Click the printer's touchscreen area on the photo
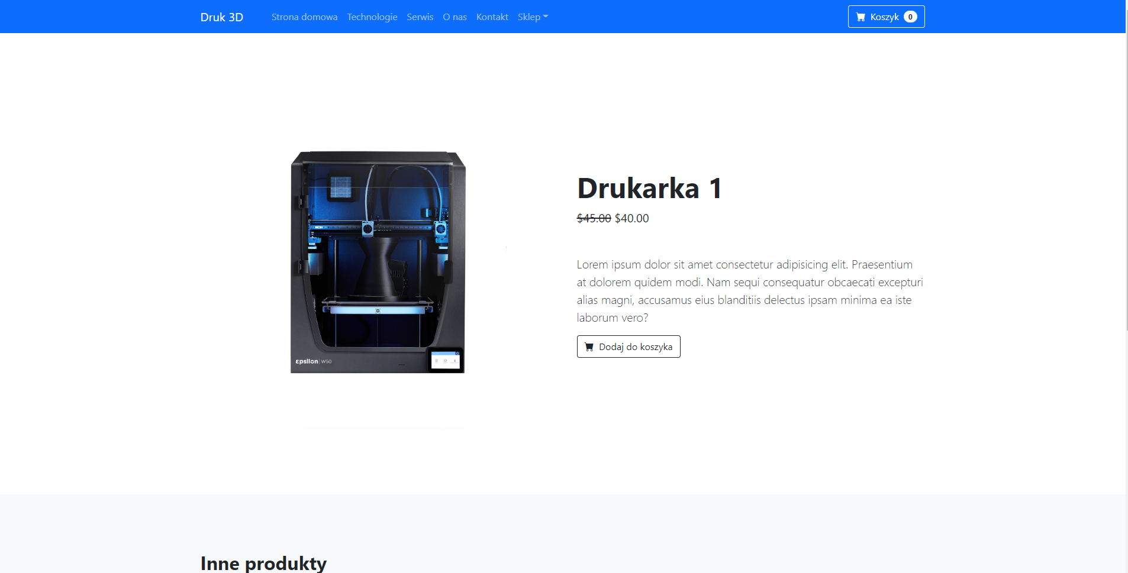This screenshot has height=573, width=1128. [445, 360]
